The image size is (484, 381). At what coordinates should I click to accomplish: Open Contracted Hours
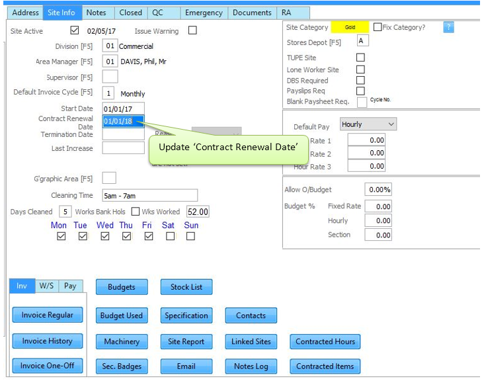pos(325,341)
